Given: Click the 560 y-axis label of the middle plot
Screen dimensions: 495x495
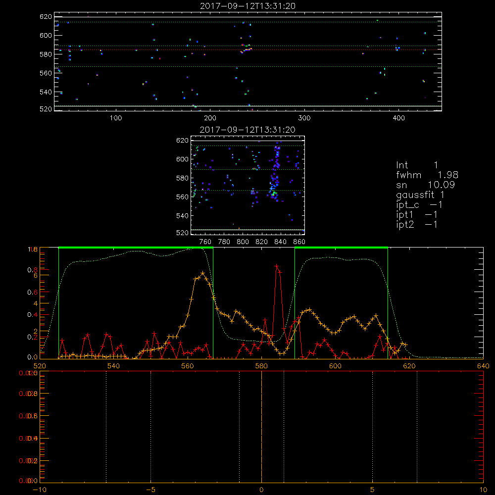Looking at the screenshot, I should tap(182, 197).
